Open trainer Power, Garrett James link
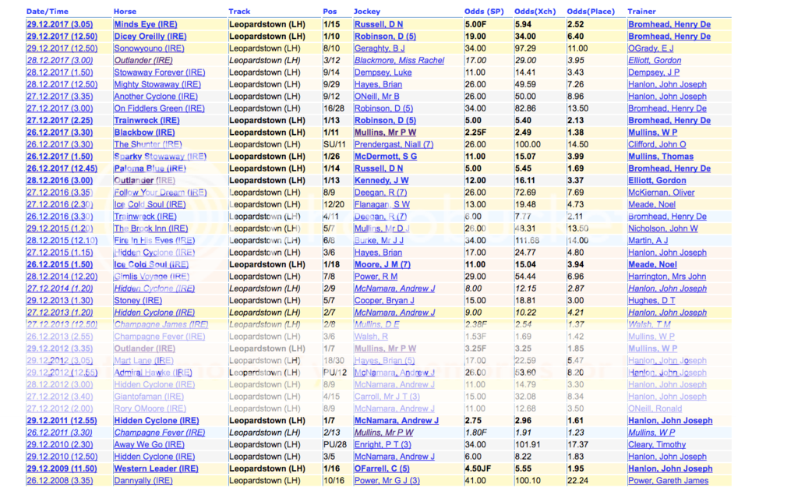 (668, 481)
